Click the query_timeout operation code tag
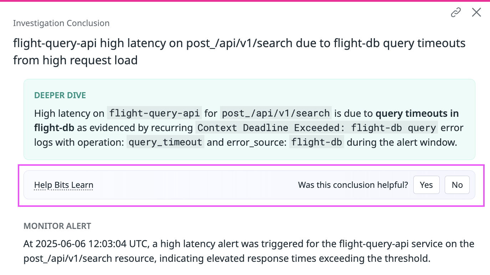Image resolution: width=490 pixels, height=275 pixels. [165, 142]
